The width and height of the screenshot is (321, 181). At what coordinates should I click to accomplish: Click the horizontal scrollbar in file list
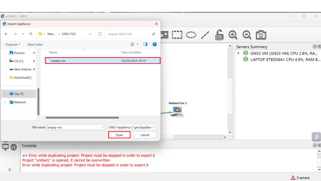[82, 118]
